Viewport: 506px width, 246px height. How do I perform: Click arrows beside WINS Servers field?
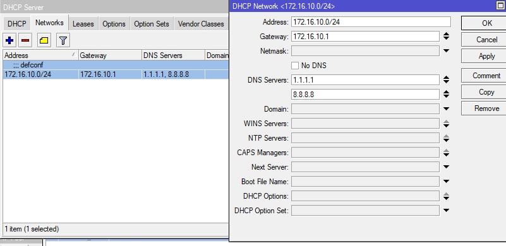[446, 124]
